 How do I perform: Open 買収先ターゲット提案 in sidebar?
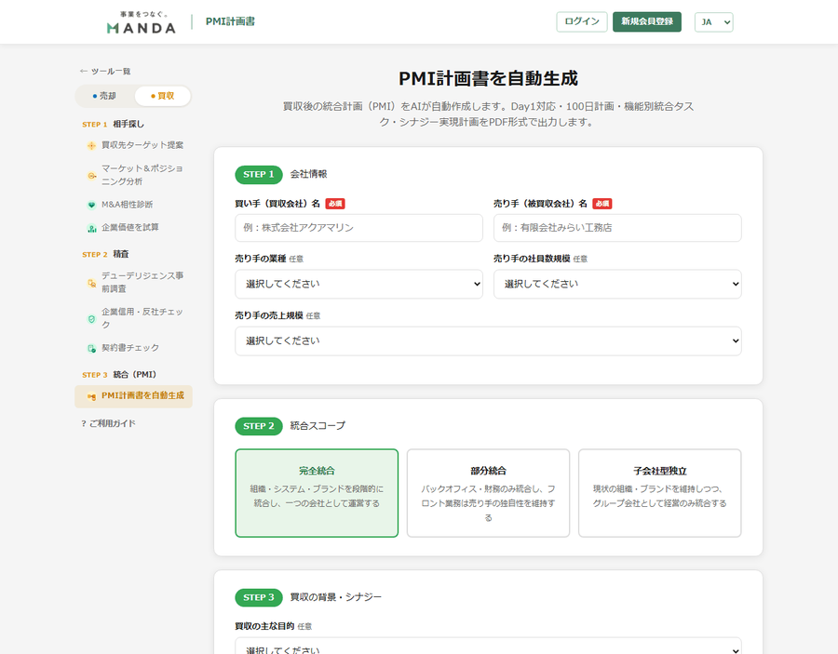133,145
